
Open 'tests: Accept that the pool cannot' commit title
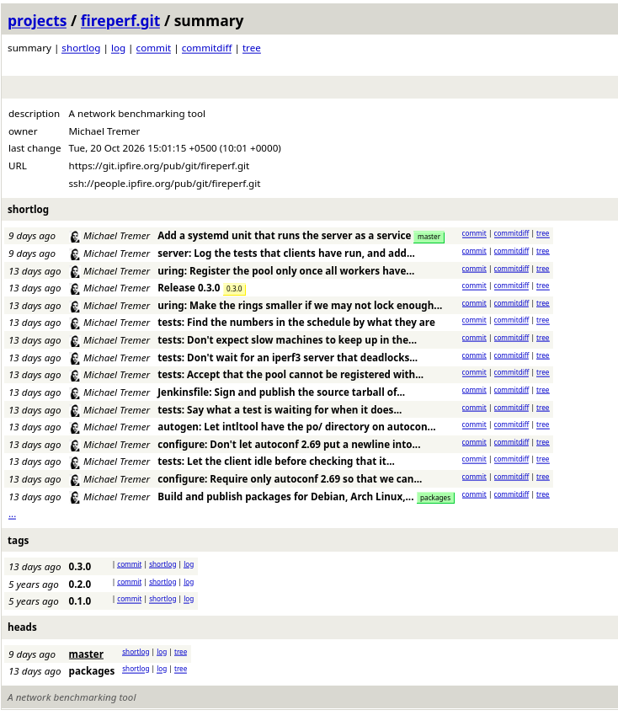pyautogui.click(x=290, y=375)
